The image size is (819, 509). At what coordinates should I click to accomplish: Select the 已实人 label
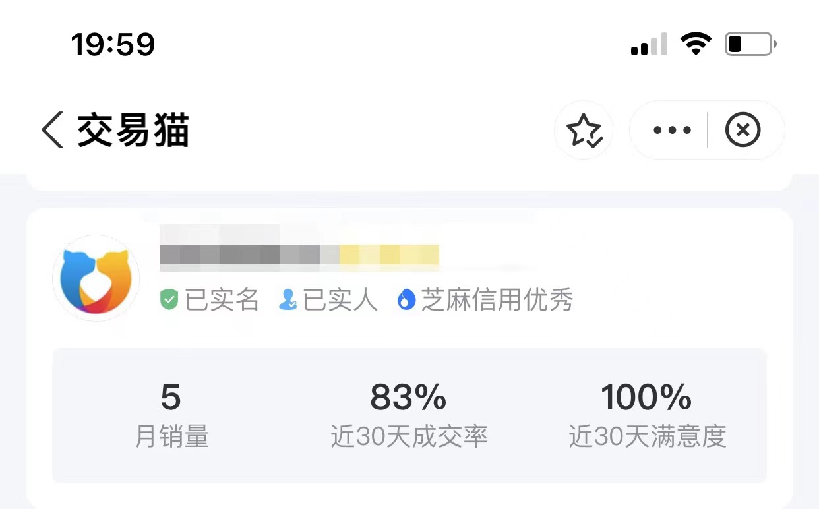[340, 300]
